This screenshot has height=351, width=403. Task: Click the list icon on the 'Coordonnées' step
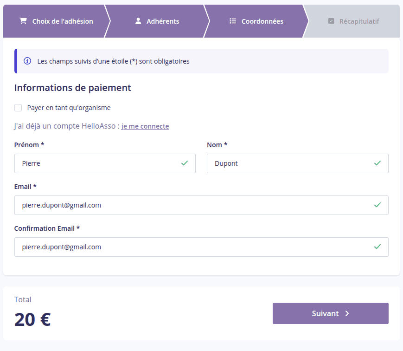pos(232,20)
